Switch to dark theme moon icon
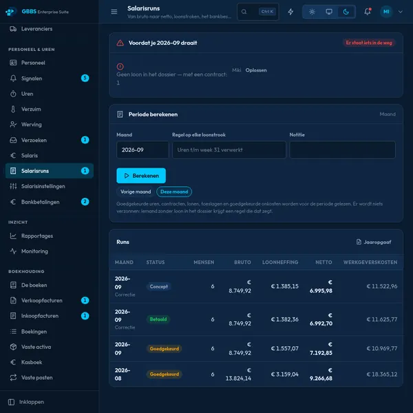The height and width of the screenshot is (413, 413). [x=346, y=12]
